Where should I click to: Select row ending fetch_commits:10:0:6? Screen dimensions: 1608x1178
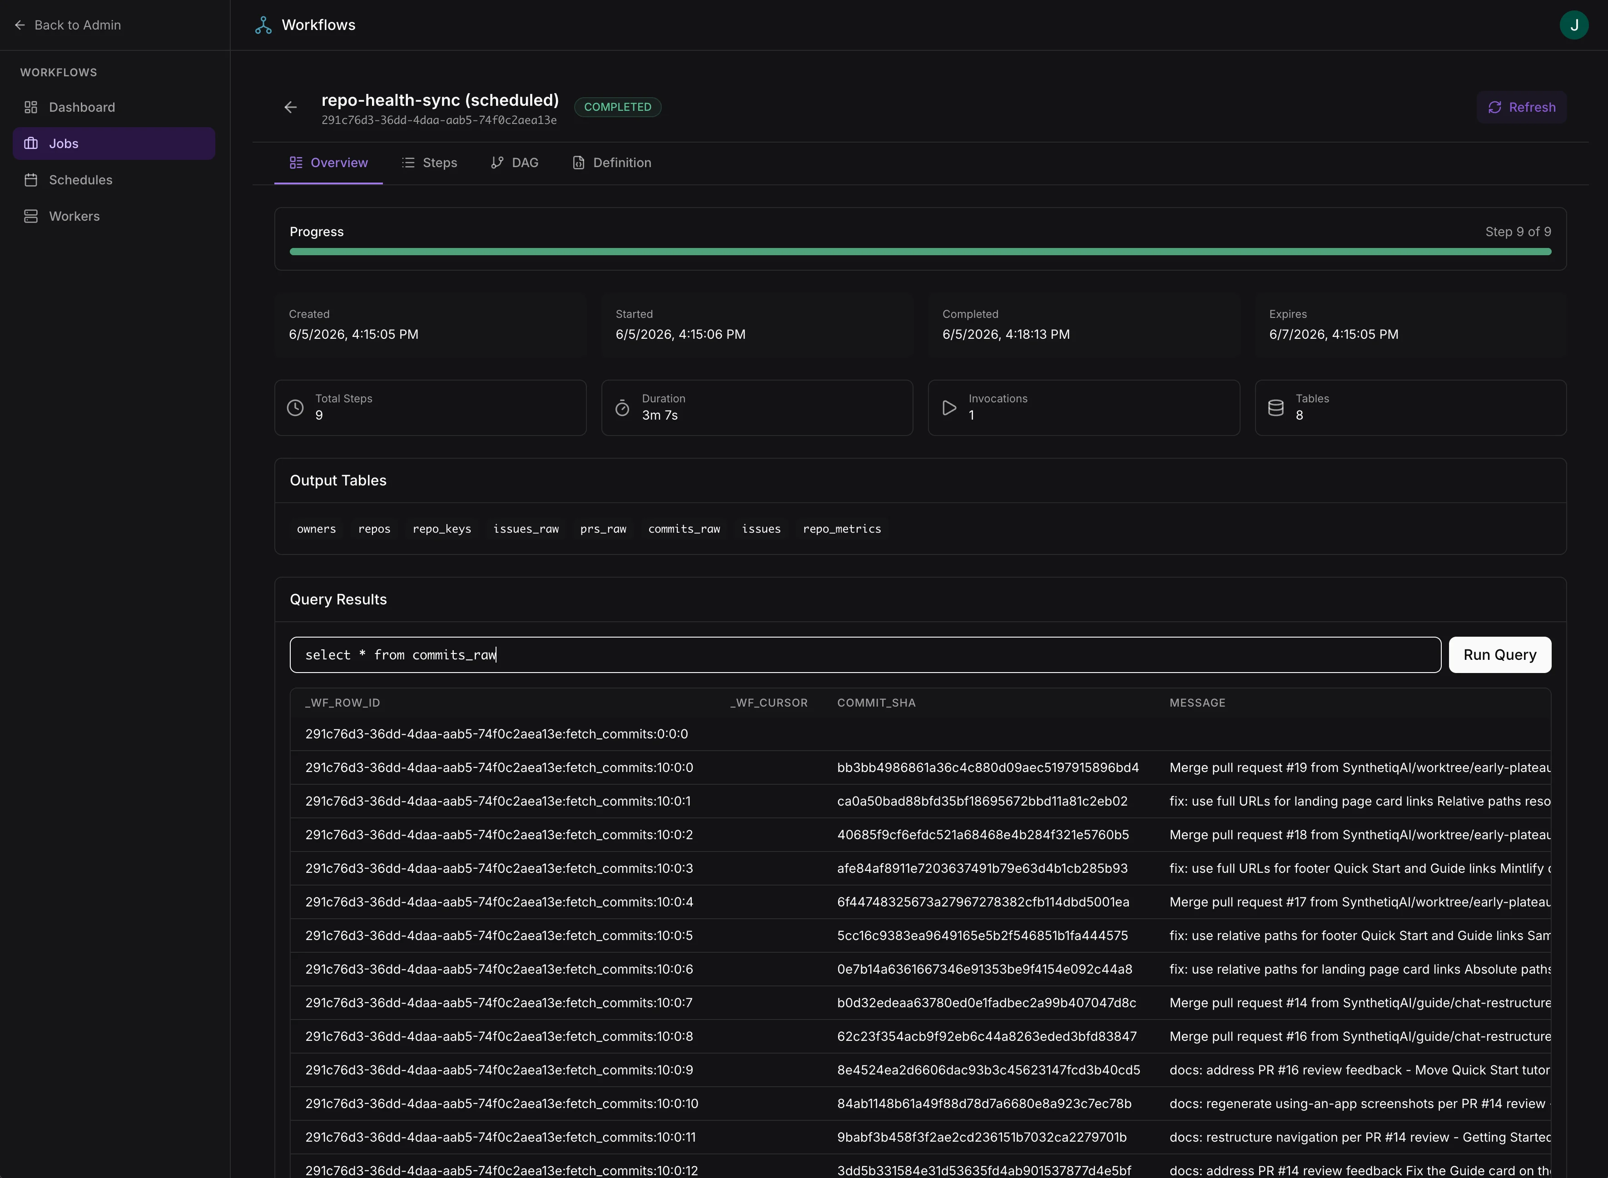tap(920, 969)
